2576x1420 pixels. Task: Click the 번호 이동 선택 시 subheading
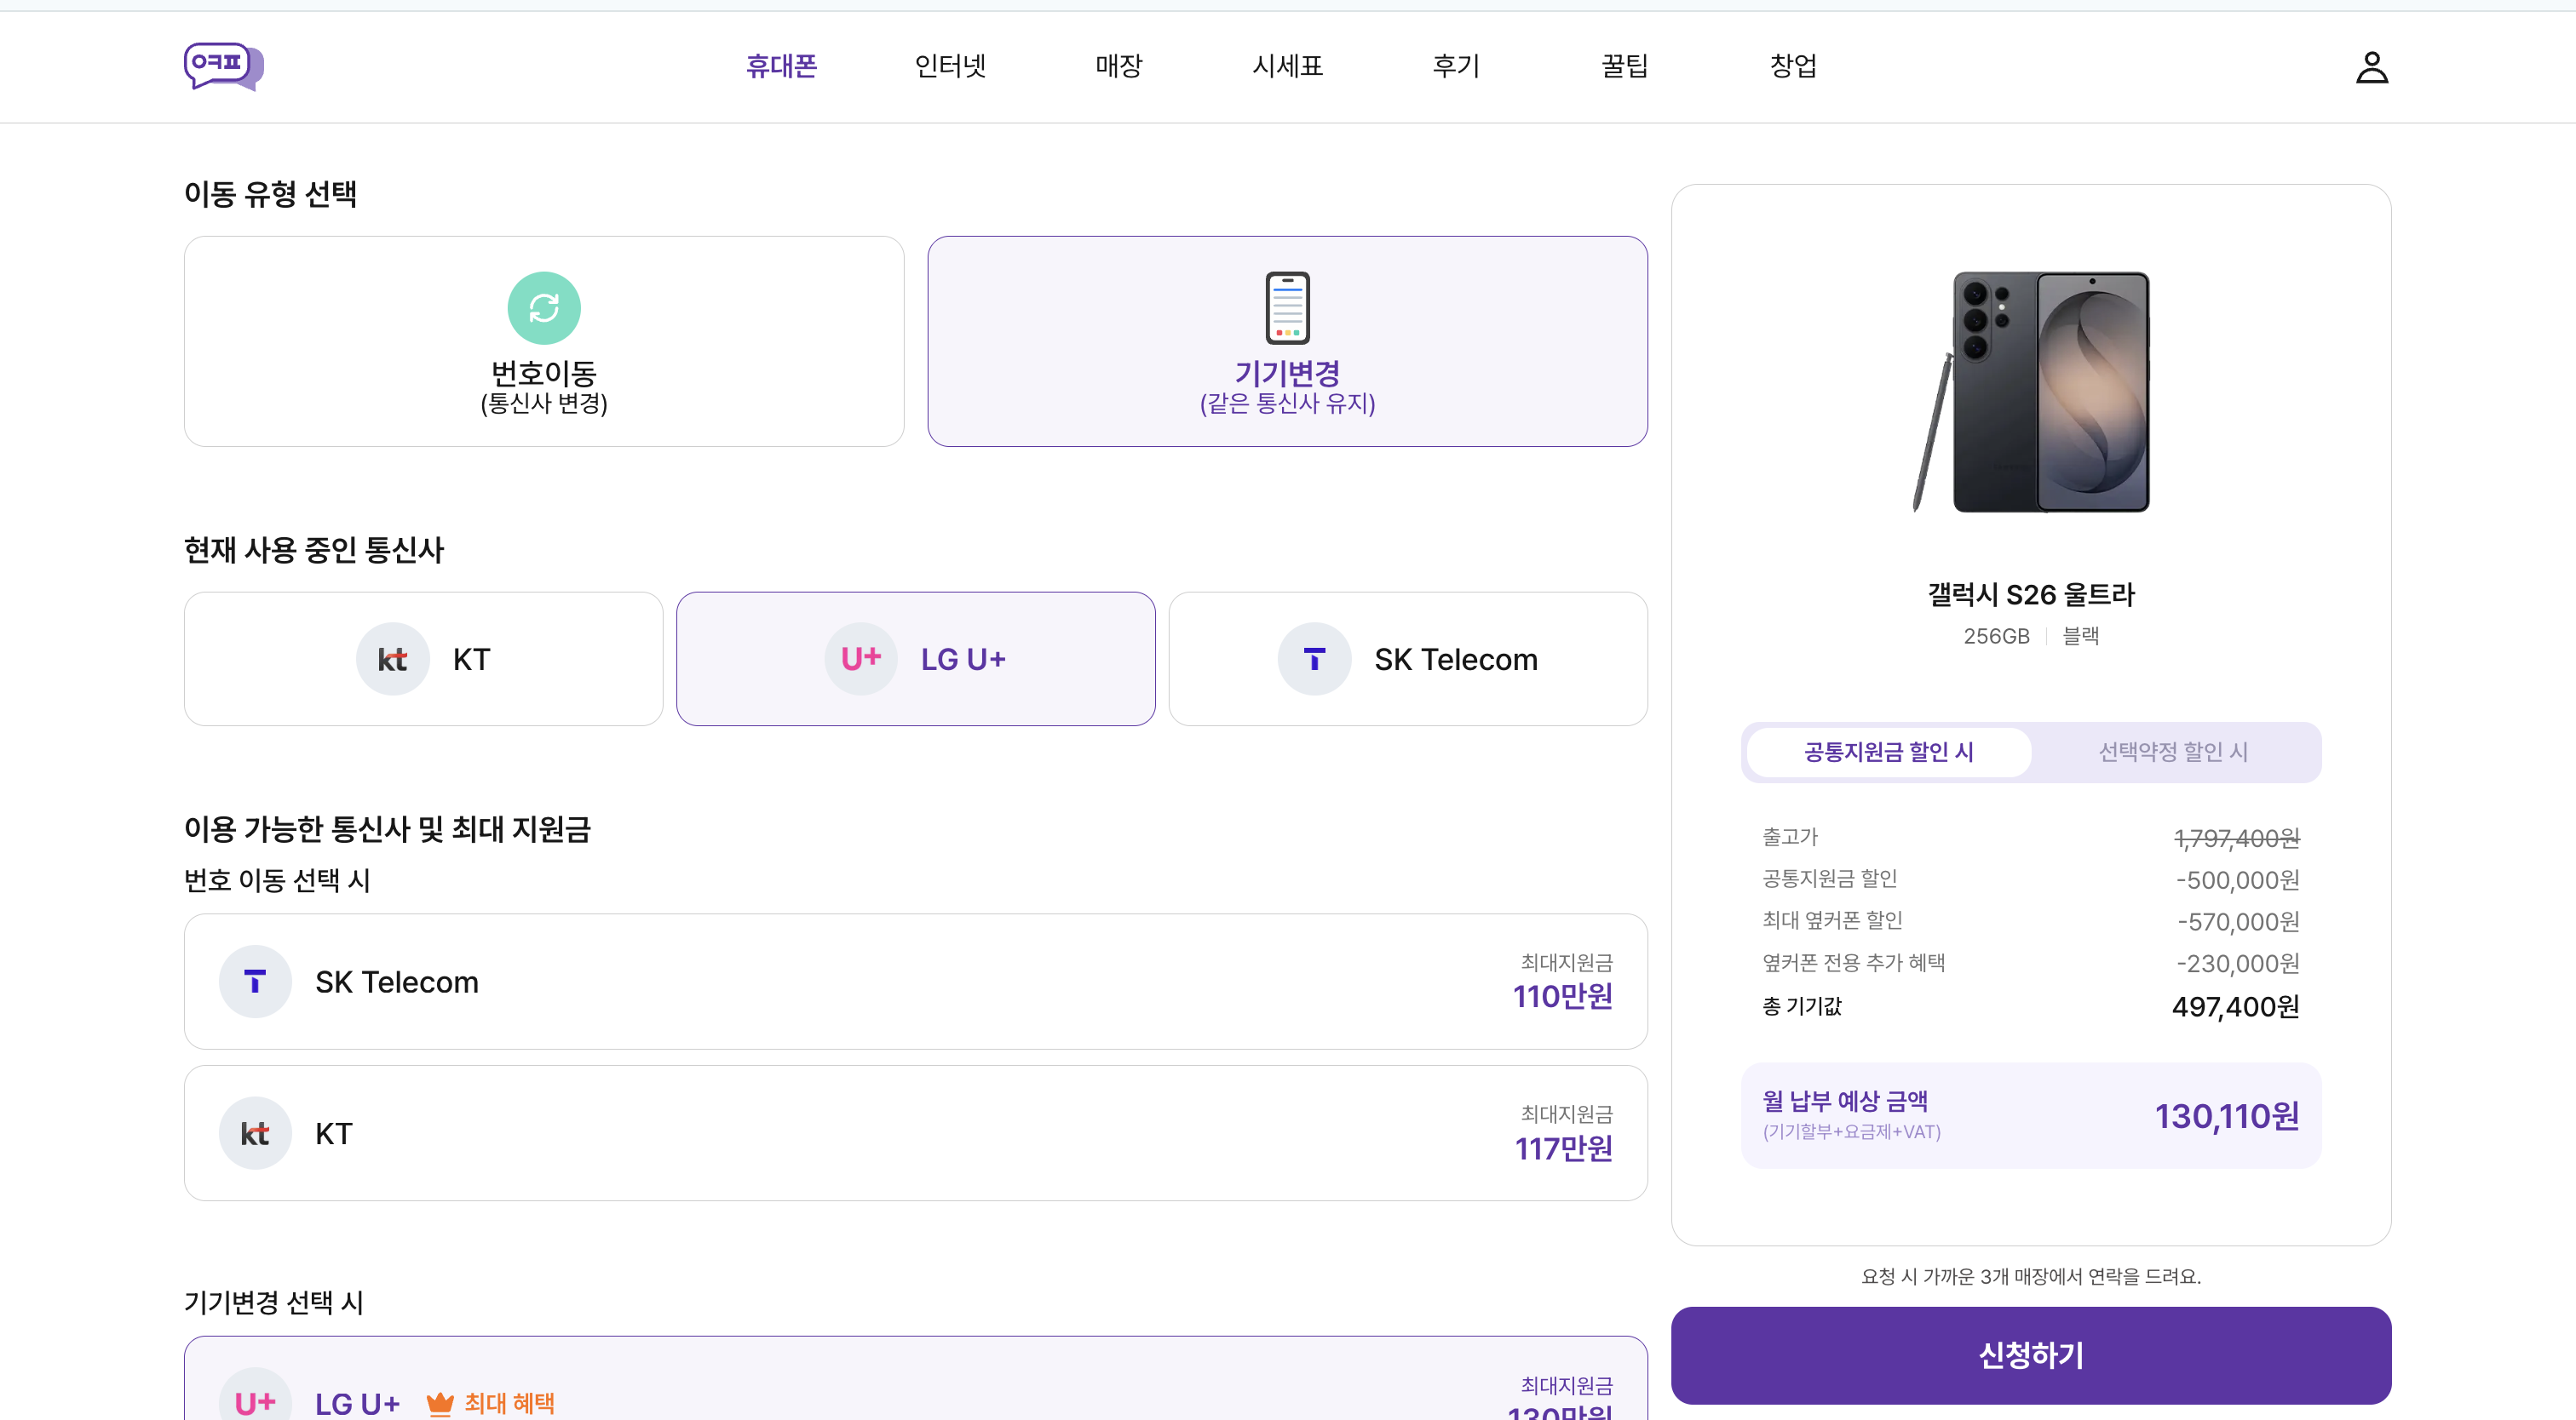pyautogui.click(x=277, y=880)
